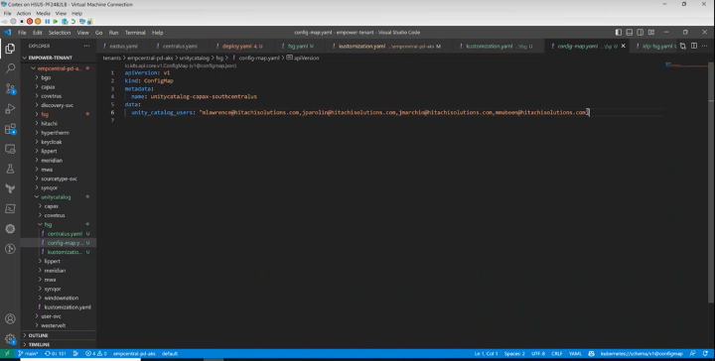The image size is (715, 361).
Task: Collapse the unitycatalog folder
Action: (59, 197)
